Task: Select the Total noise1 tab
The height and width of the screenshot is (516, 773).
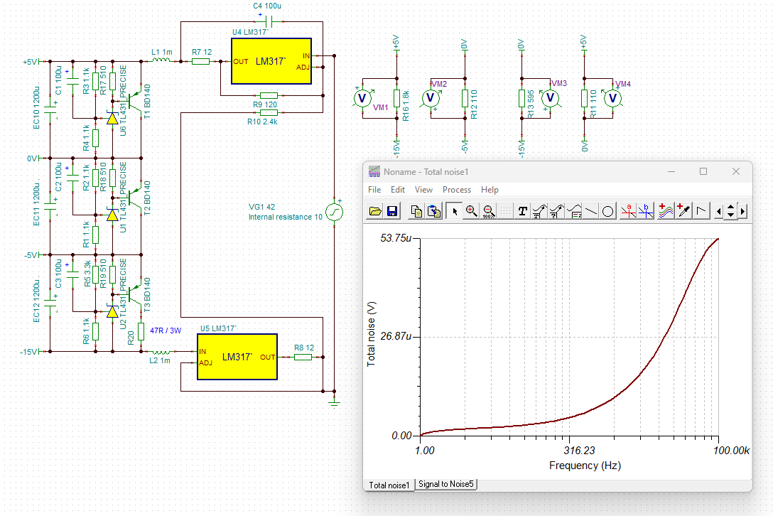Action: click(389, 485)
